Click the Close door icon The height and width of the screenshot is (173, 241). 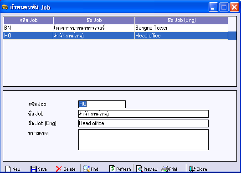[x=192, y=169]
